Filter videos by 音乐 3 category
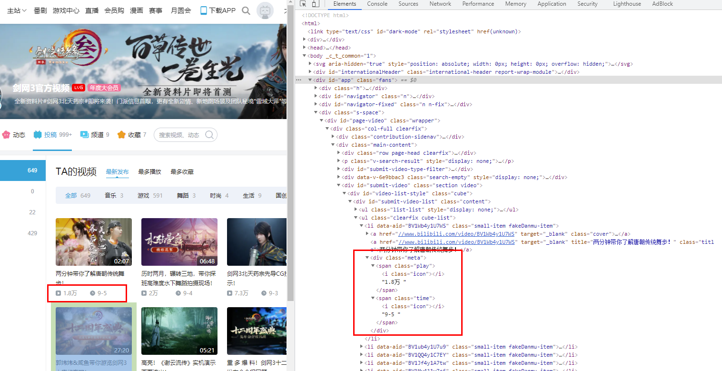 114,196
